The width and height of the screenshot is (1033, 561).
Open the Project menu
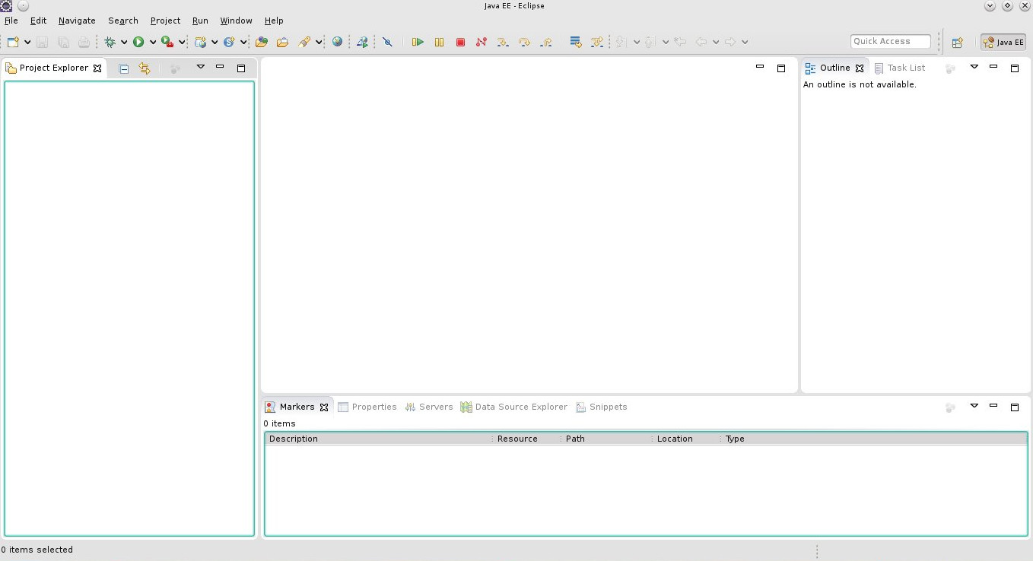pos(165,21)
